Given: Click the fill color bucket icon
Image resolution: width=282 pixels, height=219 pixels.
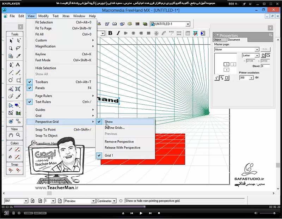Looking at the screenshot, I should click(x=11, y=157).
